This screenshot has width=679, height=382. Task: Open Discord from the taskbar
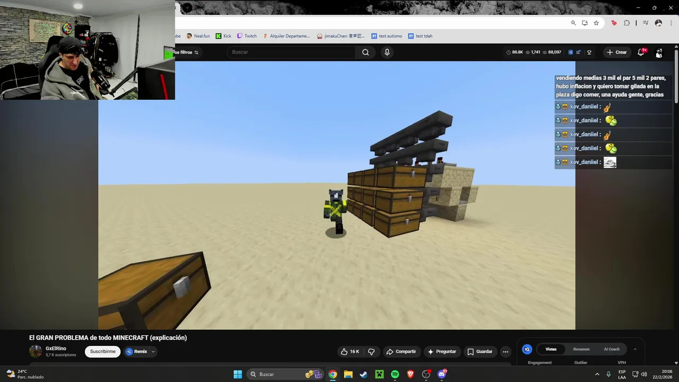click(x=442, y=374)
